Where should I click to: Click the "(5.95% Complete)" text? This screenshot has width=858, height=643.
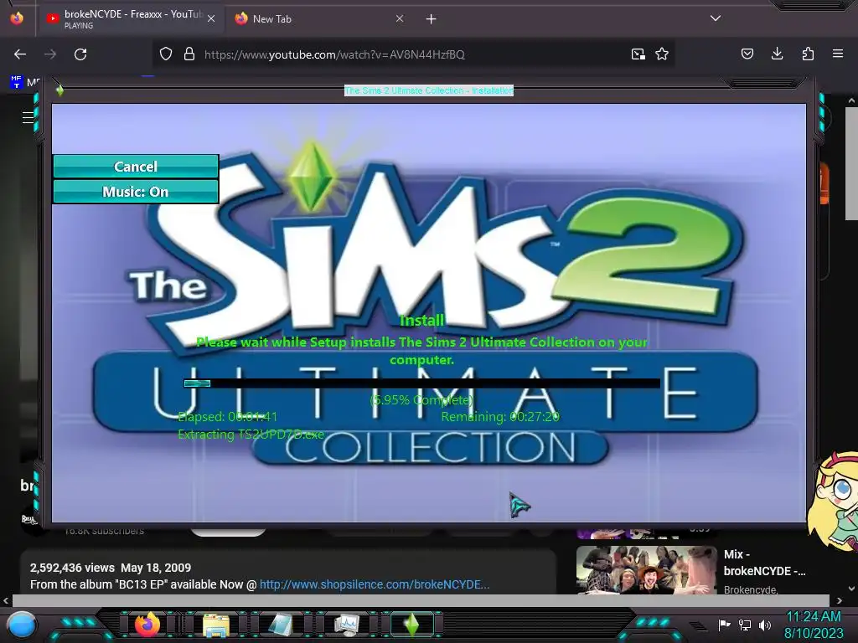coord(421,399)
